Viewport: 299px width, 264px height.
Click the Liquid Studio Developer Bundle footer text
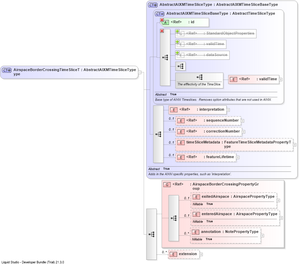[x=33, y=262]
